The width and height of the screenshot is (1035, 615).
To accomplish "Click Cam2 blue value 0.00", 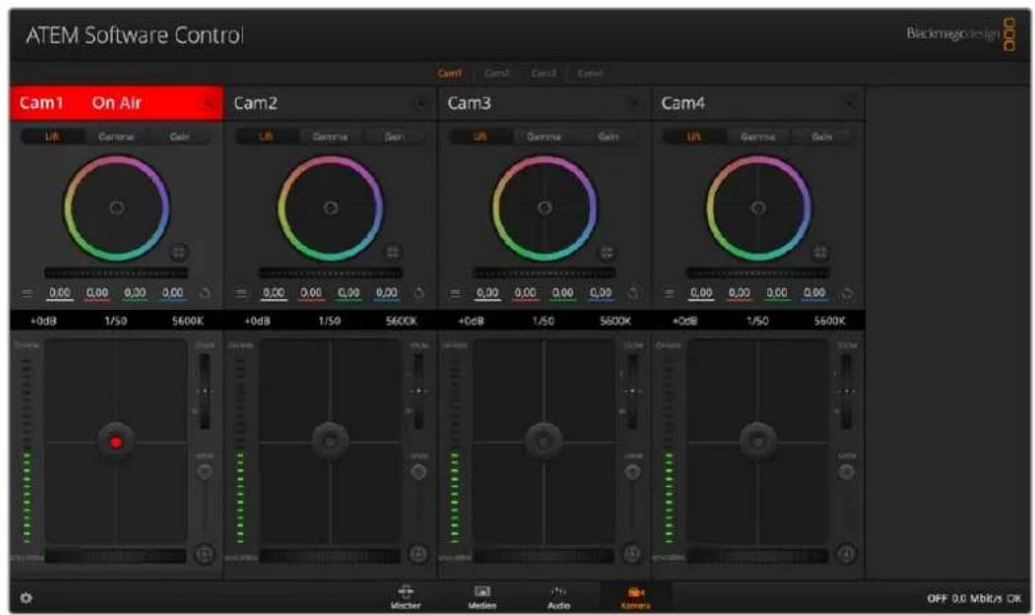I will [387, 293].
